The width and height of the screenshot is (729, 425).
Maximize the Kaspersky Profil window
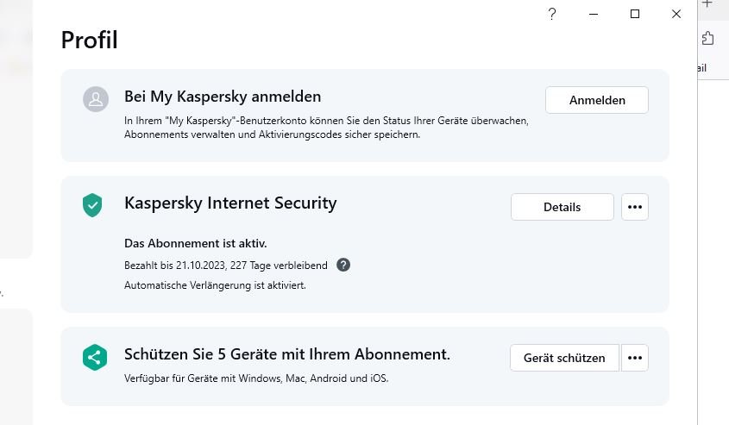pos(635,14)
